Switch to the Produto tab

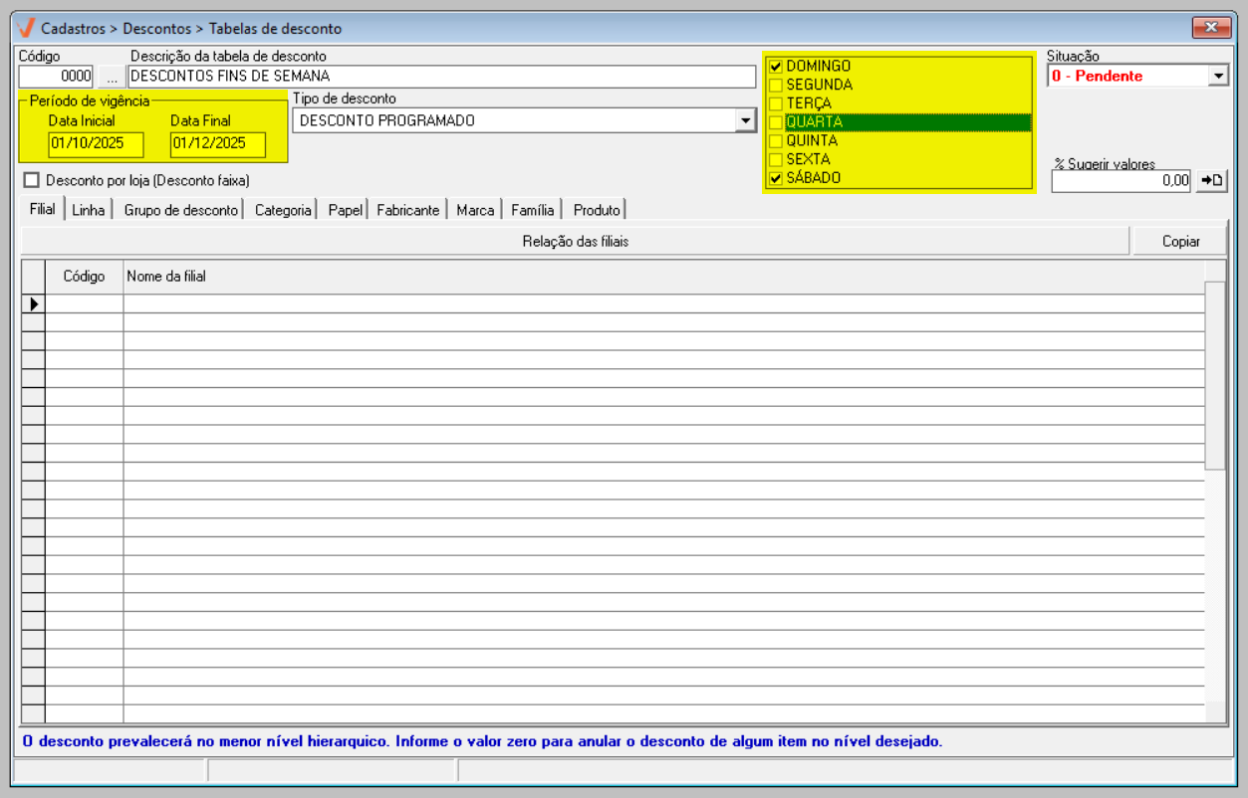(x=597, y=210)
